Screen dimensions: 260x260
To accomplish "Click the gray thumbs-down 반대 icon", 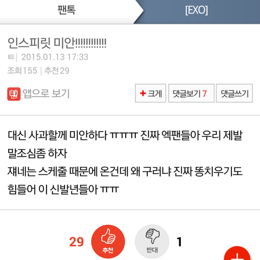I will point(152,242).
